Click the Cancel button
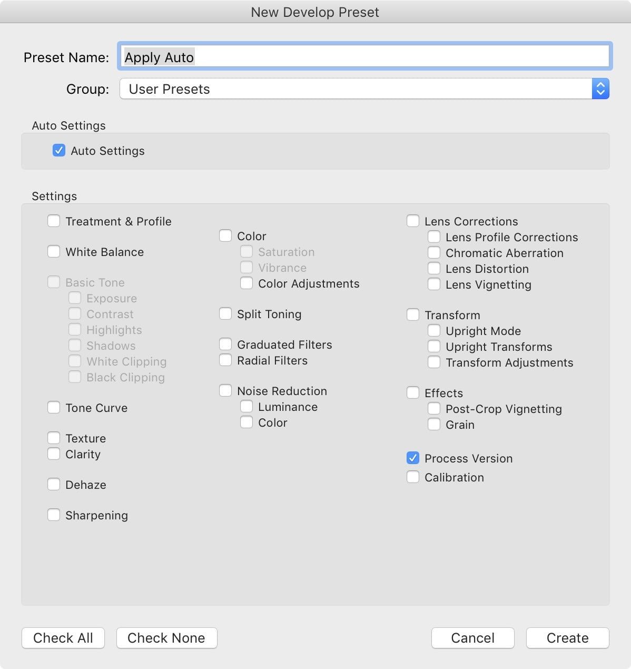Image resolution: width=631 pixels, height=669 pixels. pyautogui.click(x=473, y=638)
